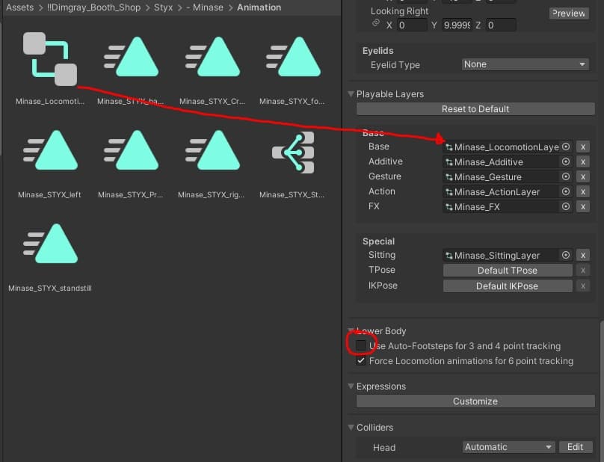The width and height of the screenshot is (604, 462).
Task: Clear the Action layer controller with X
Action: point(583,192)
